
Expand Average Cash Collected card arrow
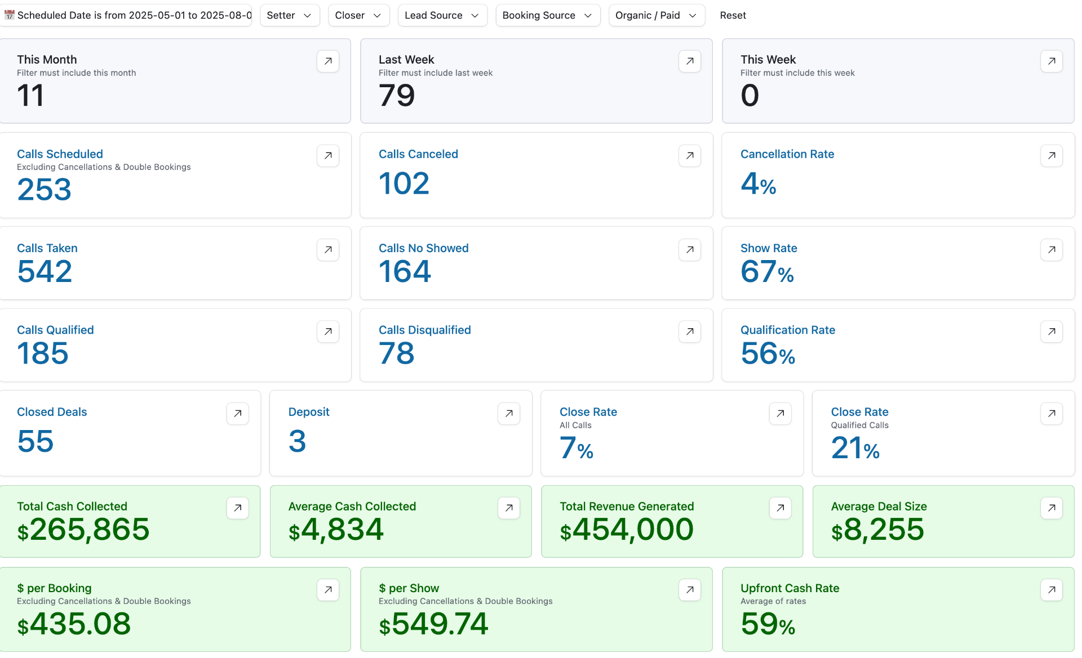pyautogui.click(x=509, y=508)
